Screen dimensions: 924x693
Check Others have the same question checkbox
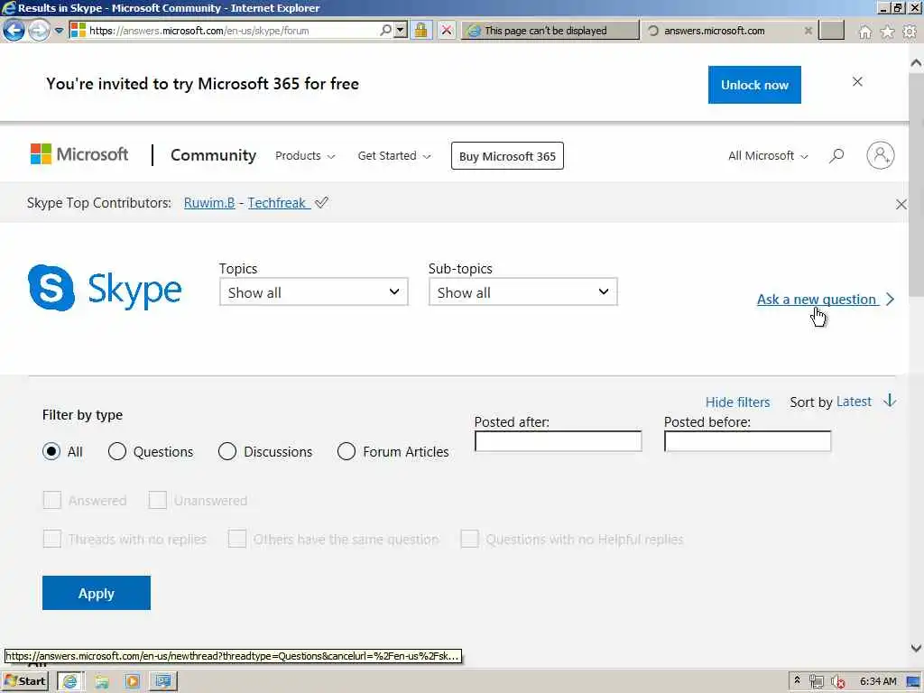pyautogui.click(x=237, y=539)
